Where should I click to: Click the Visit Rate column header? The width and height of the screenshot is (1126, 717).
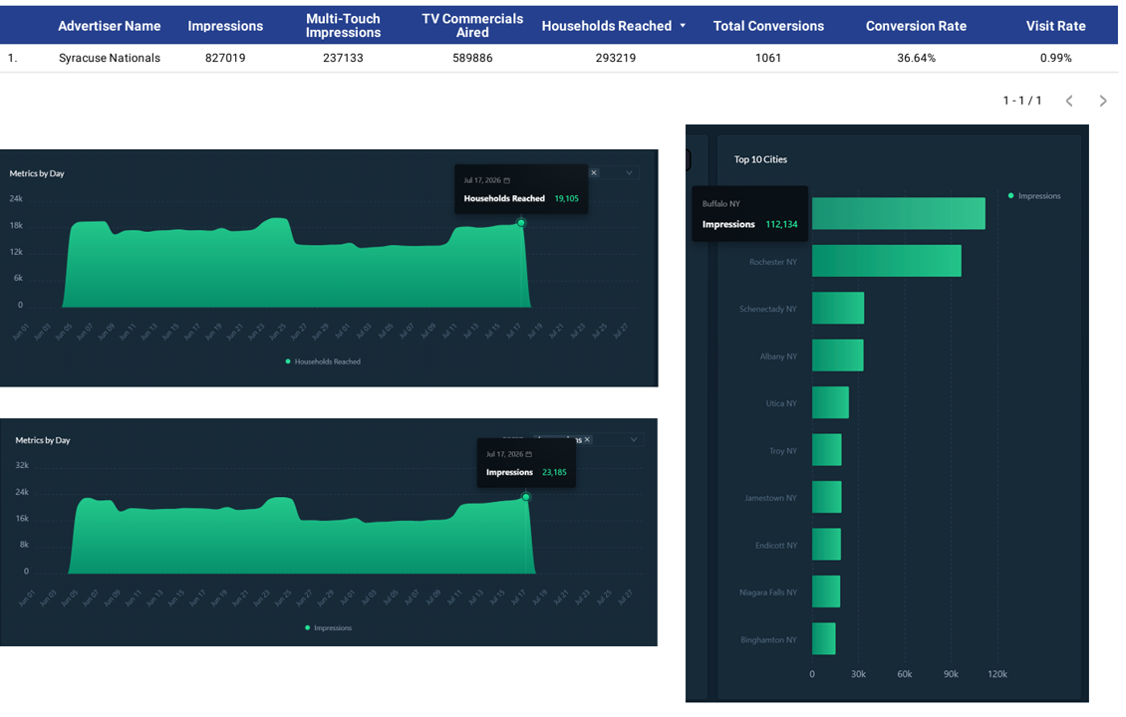pyautogui.click(x=1055, y=26)
